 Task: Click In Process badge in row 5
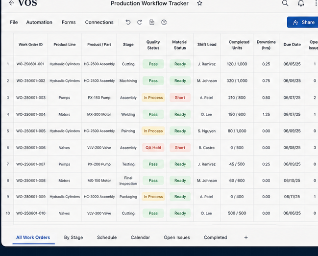click(x=153, y=131)
